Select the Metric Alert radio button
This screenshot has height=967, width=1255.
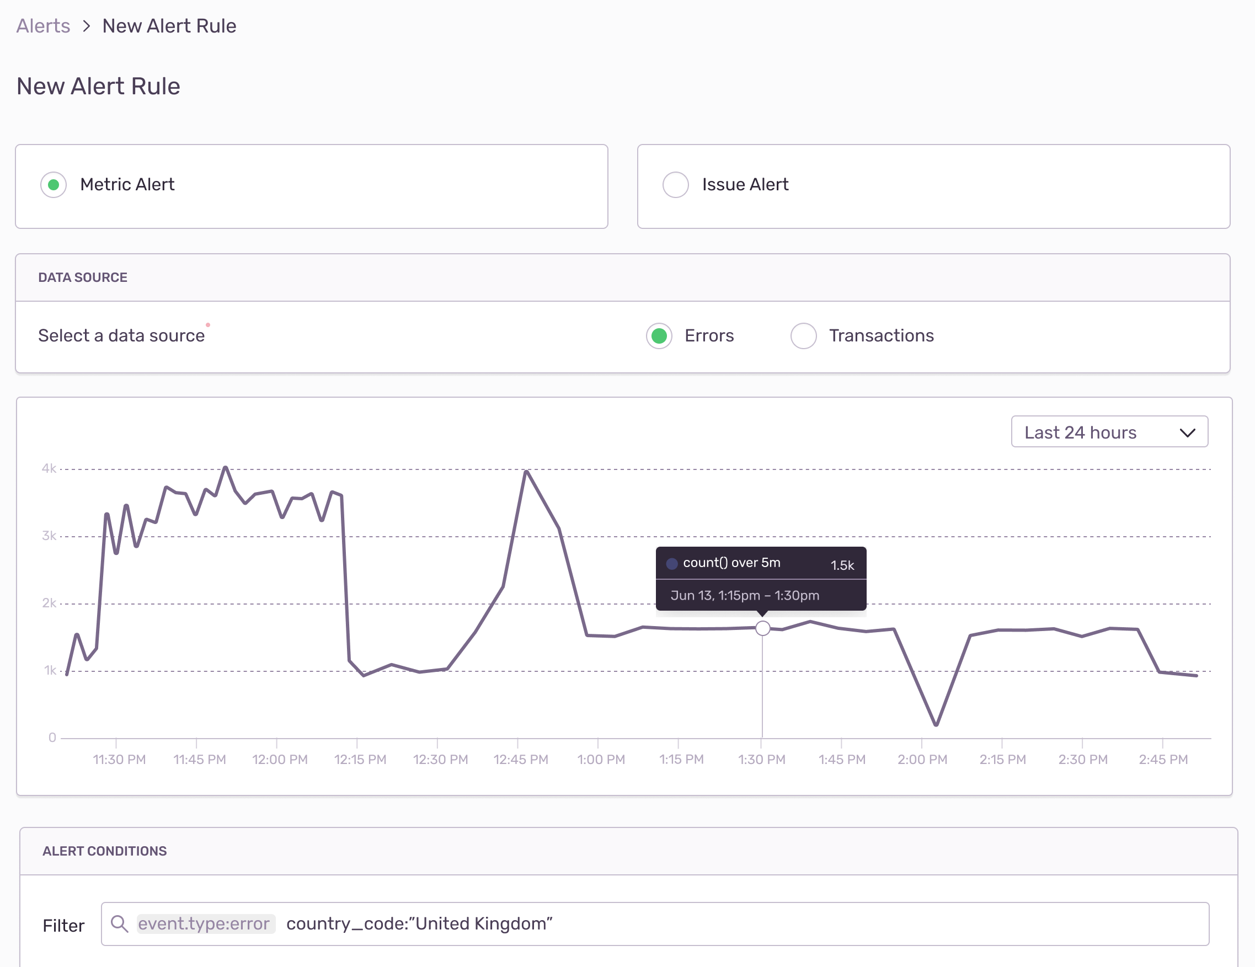[x=54, y=184]
